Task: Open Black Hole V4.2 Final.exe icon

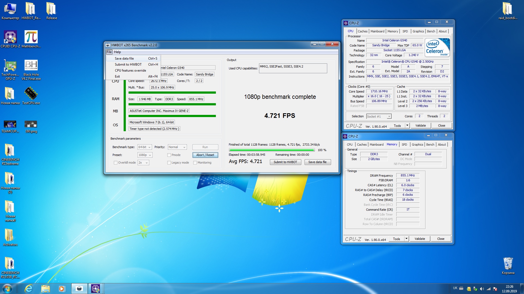Action: coord(31,70)
